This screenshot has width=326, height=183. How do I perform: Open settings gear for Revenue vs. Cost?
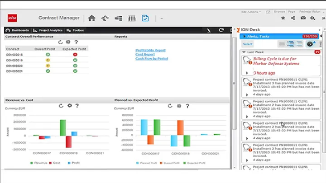coord(69,106)
